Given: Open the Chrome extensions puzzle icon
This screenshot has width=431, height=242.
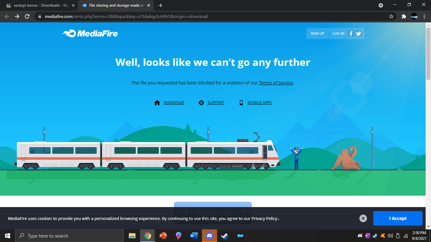Looking at the screenshot, I should click(404, 16).
